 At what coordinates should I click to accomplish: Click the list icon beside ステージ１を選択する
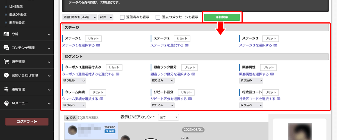(98, 45)
